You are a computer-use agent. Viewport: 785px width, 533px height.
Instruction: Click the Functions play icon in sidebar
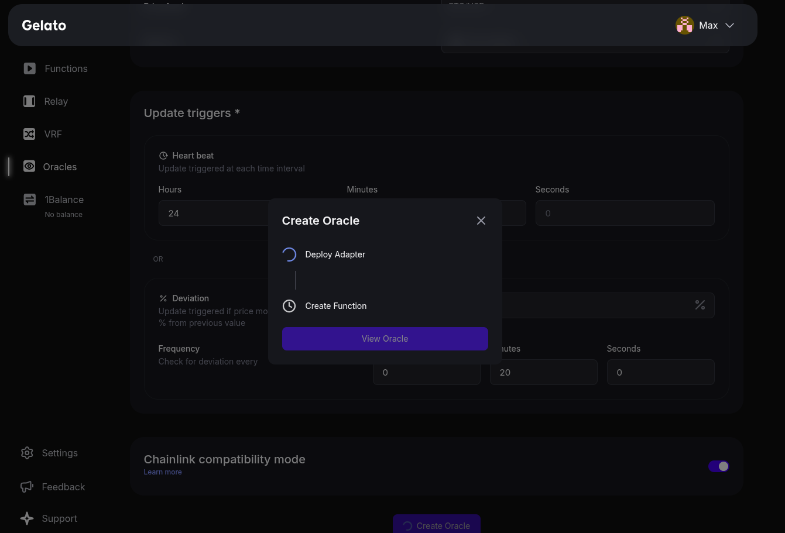coord(29,68)
